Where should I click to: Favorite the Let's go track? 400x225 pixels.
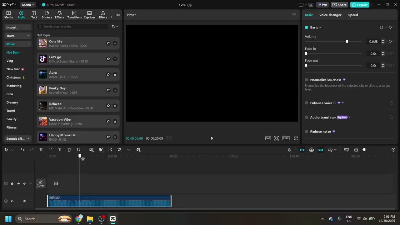[x=108, y=59]
